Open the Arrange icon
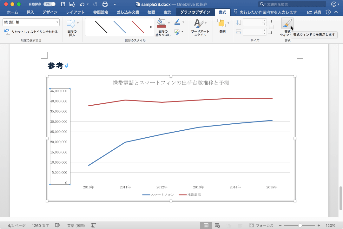343x229 pixels. pos(221,23)
